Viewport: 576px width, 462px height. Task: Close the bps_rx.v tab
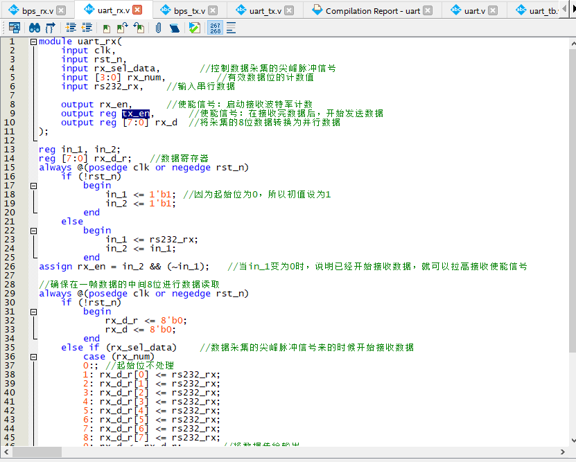(62, 10)
